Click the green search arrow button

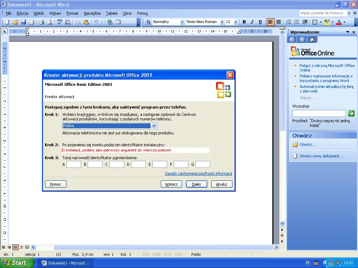[x=351, y=113]
